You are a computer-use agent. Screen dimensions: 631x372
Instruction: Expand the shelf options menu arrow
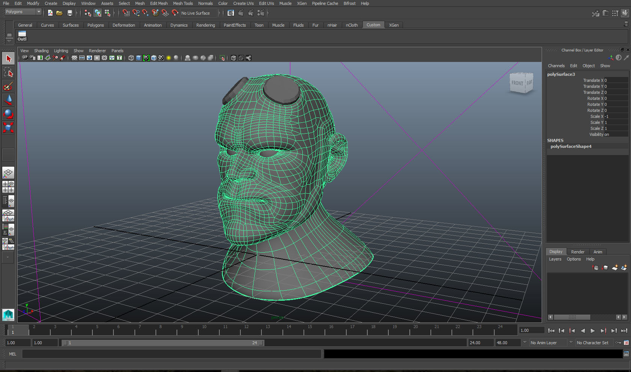click(x=9, y=41)
